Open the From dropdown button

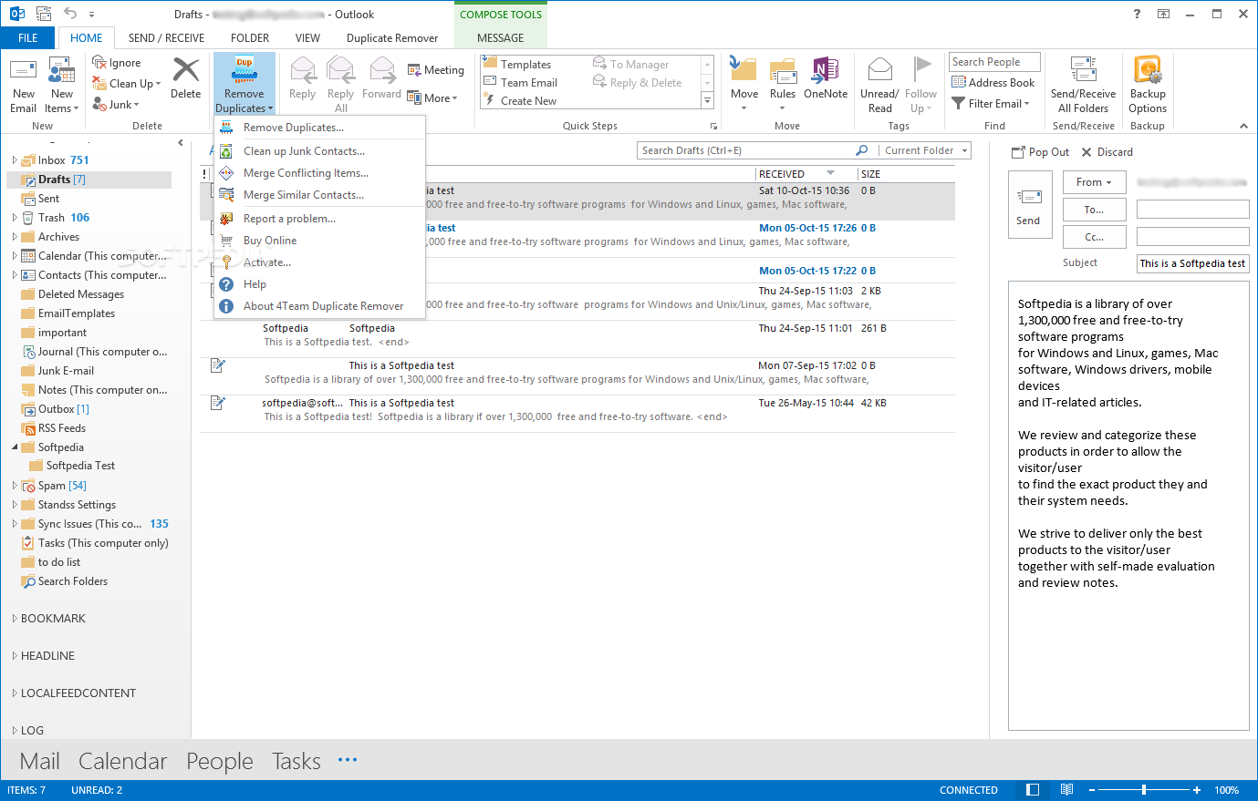pyautogui.click(x=1094, y=182)
